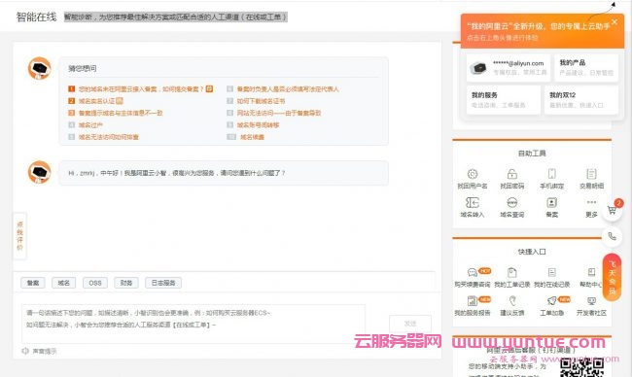632x377 pixels.
Task: Open 我的在线记录 online records shortcut
Action: [x=552, y=278]
